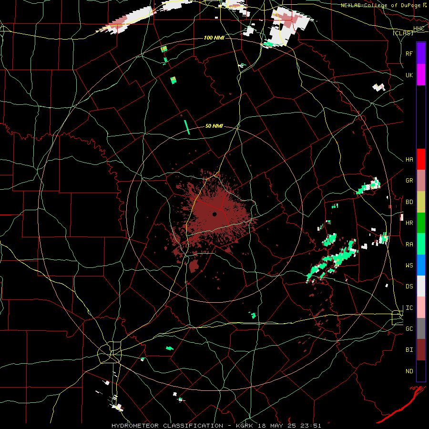Click the 'HHC' product label
This screenshot has width=429, height=429.
click(x=419, y=29)
